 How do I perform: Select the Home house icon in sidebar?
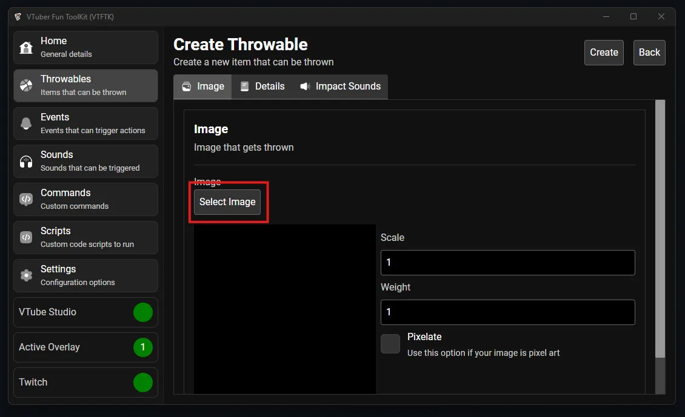(26, 47)
